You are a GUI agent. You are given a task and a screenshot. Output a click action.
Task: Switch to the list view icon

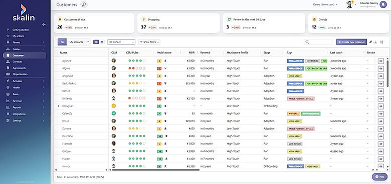pos(96,42)
